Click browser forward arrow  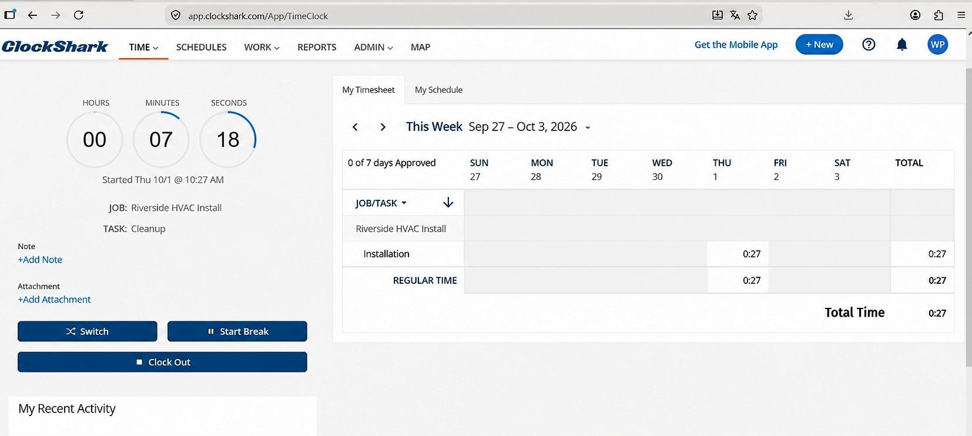pos(55,15)
